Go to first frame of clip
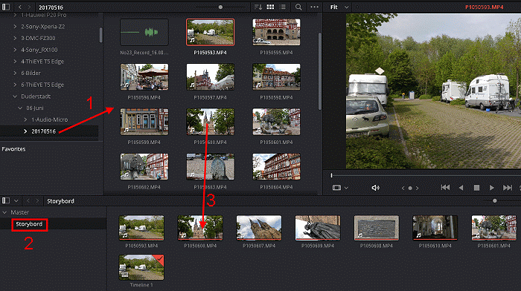Viewport: 521px width, 291px height. point(445,188)
